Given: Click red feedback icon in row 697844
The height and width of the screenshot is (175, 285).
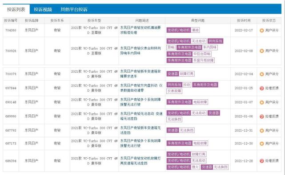Looking at the screenshot, I should click(261, 88).
